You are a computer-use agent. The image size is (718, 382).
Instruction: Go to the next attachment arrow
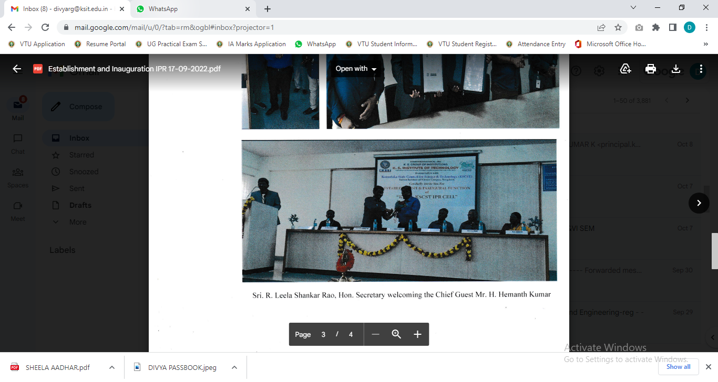pyautogui.click(x=699, y=203)
